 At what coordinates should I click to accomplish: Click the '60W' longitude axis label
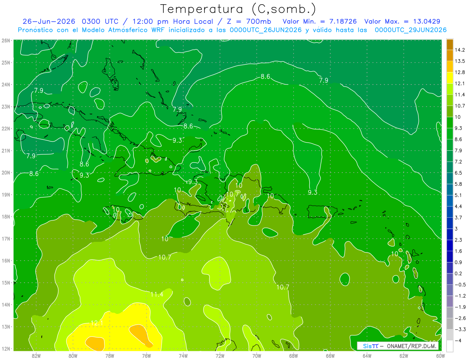[x=440, y=356]
